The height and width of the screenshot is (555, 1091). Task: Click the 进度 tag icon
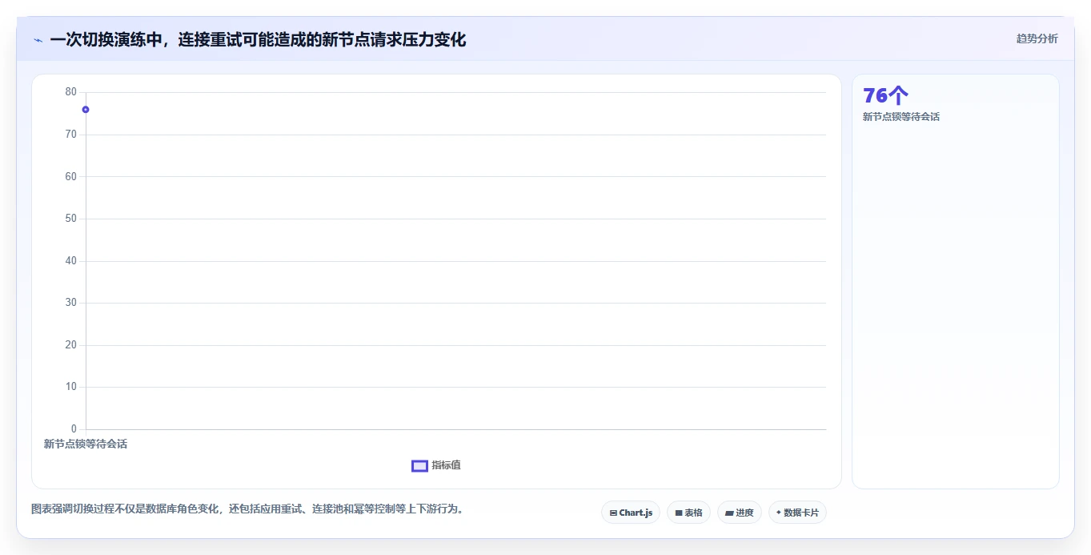click(x=729, y=513)
